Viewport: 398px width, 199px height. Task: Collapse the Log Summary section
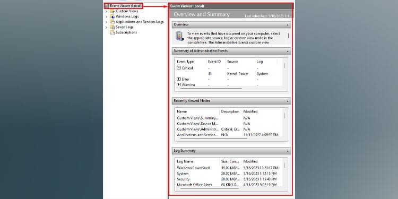point(288,151)
